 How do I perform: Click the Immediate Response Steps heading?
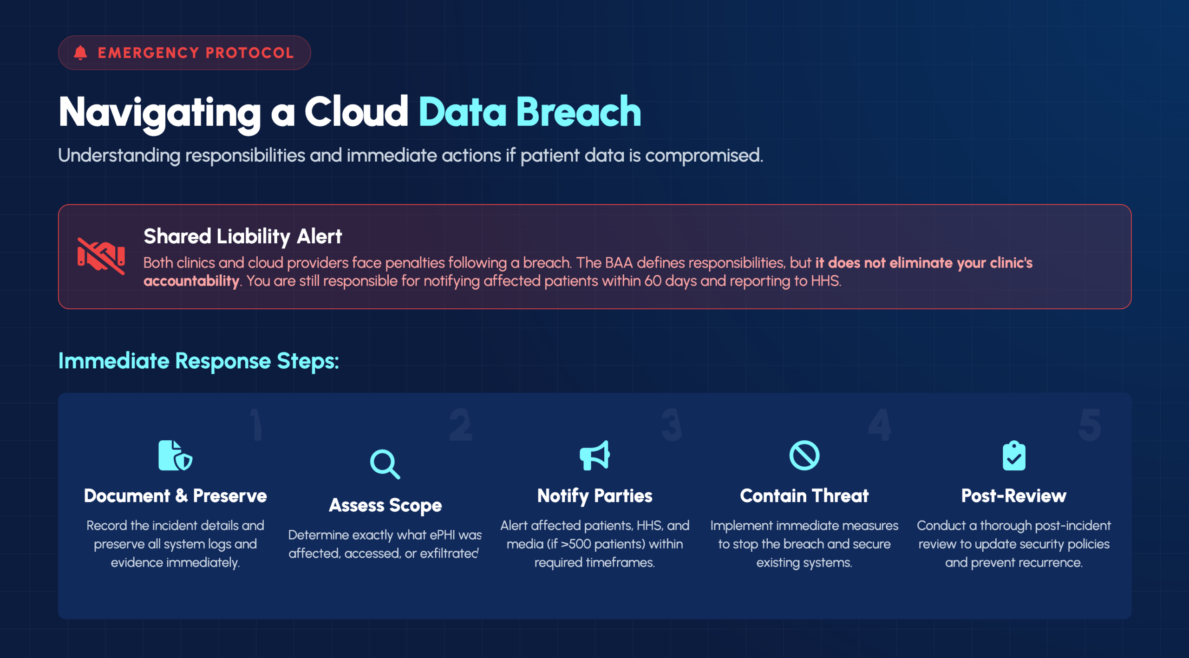[198, 361]
